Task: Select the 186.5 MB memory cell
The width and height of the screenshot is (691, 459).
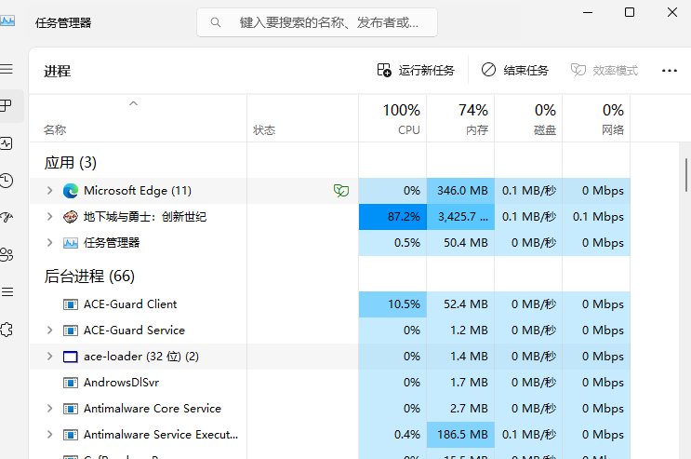Action: tap(460, 435)
